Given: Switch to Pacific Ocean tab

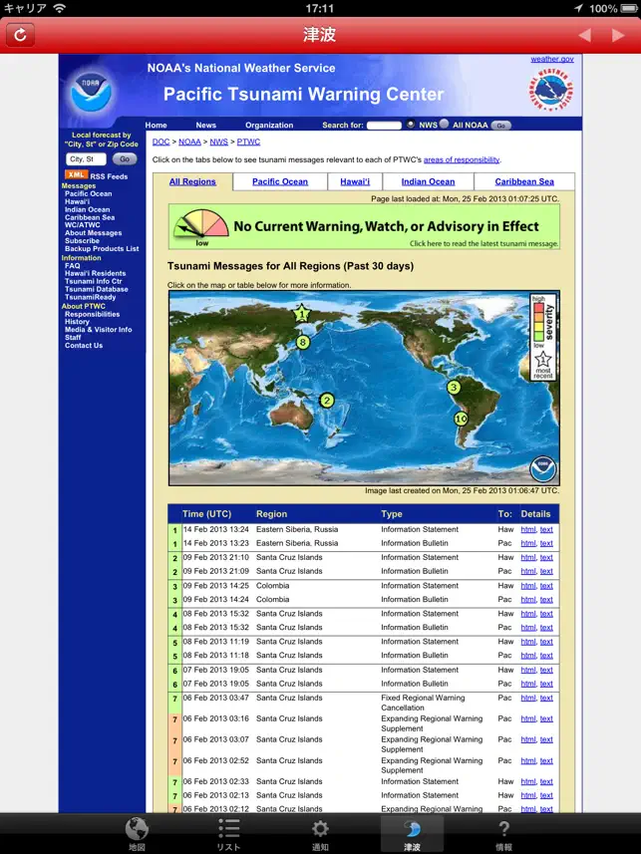Looking at the screenshot, I should [x=280, y=182].
